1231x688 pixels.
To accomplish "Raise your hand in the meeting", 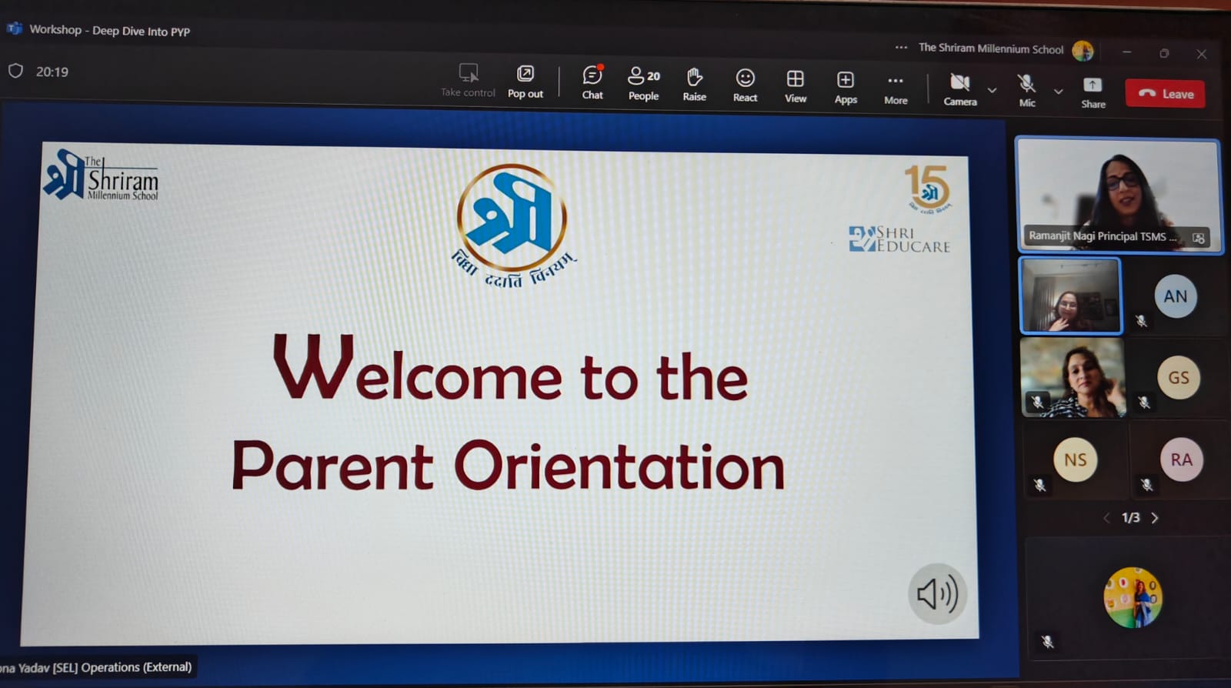I will (x=694, y=84).
